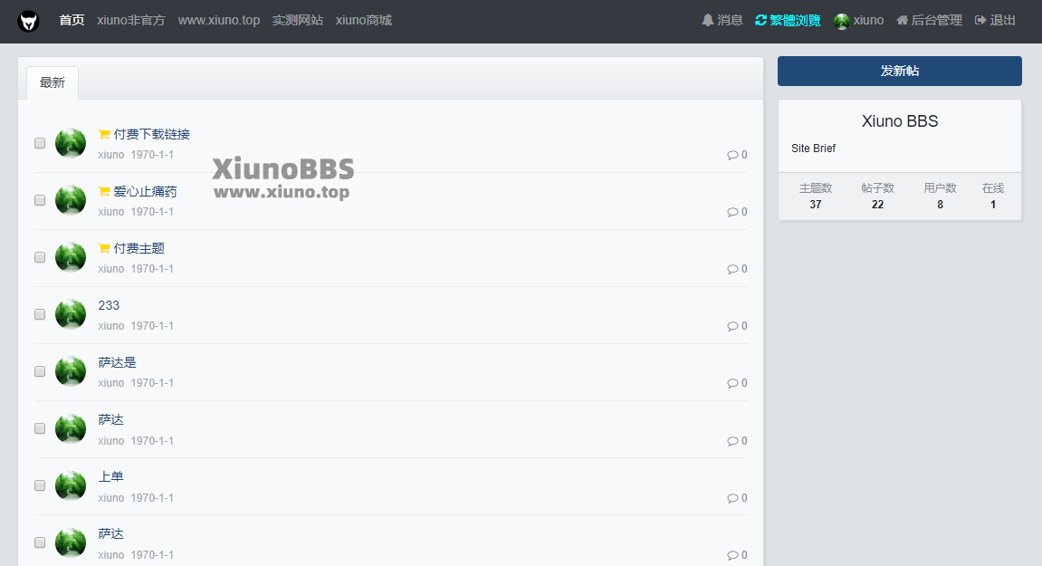Open thread titled 付费主题
This screenshot has height=566, width=1042.
139,249
